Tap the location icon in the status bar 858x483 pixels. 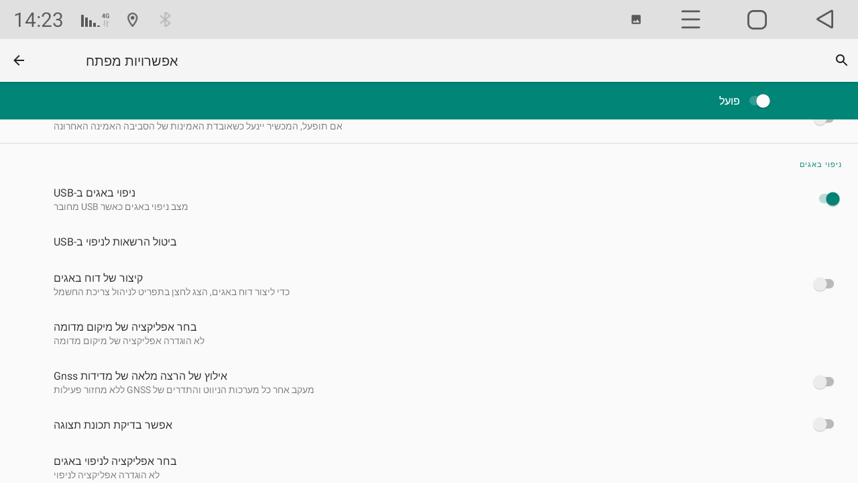(x=132, y=19)
